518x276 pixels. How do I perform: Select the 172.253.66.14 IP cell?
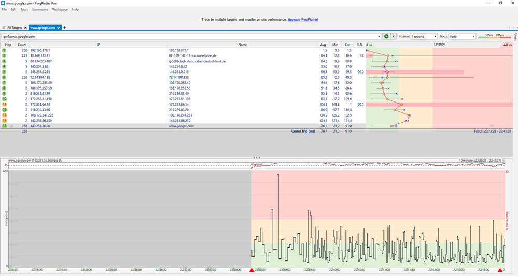click(x=40, y=104)
